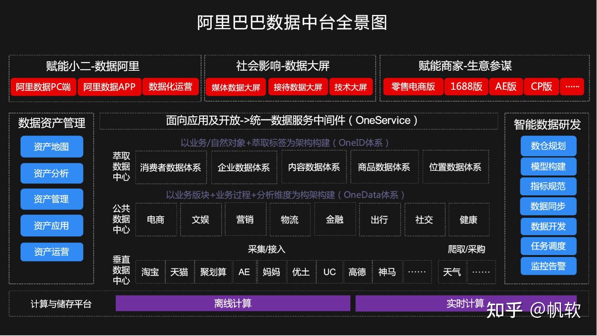Click the 数据资产管理 heading
597x336 pixels.
52,123
